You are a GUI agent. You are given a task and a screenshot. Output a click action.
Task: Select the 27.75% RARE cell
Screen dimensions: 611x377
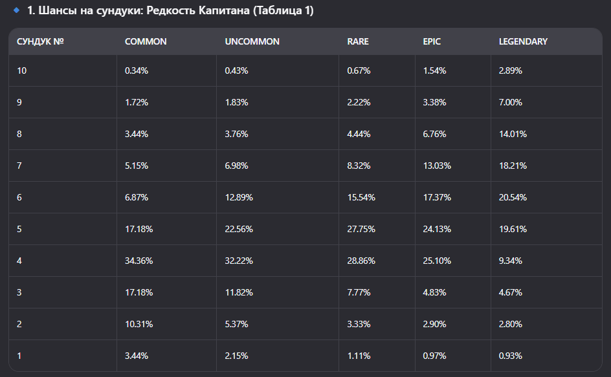pos(361,229)
